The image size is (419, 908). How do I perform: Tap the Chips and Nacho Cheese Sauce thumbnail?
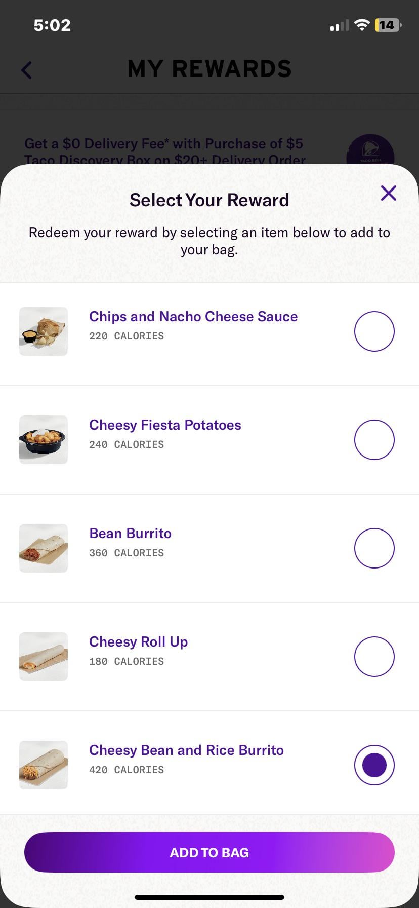[x=44, y=331]
